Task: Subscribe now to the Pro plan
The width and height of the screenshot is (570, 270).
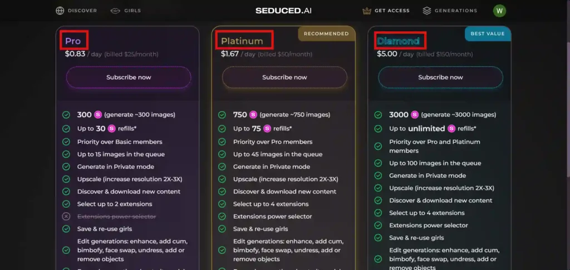Action: [129, 77]
